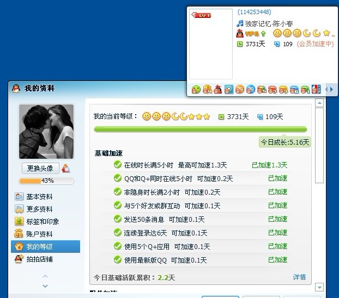Viewport: 339px width, 298px height.
Task: Click the 今日成长:5.16天 tooltip
Action: point(284,142)
